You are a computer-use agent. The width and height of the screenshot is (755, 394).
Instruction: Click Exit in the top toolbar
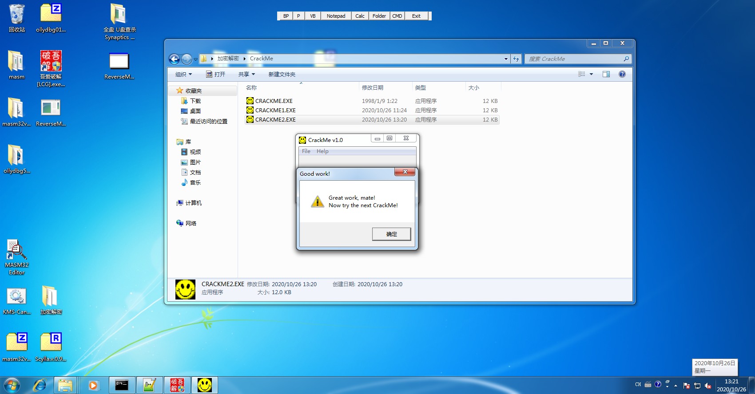(416, 16)
